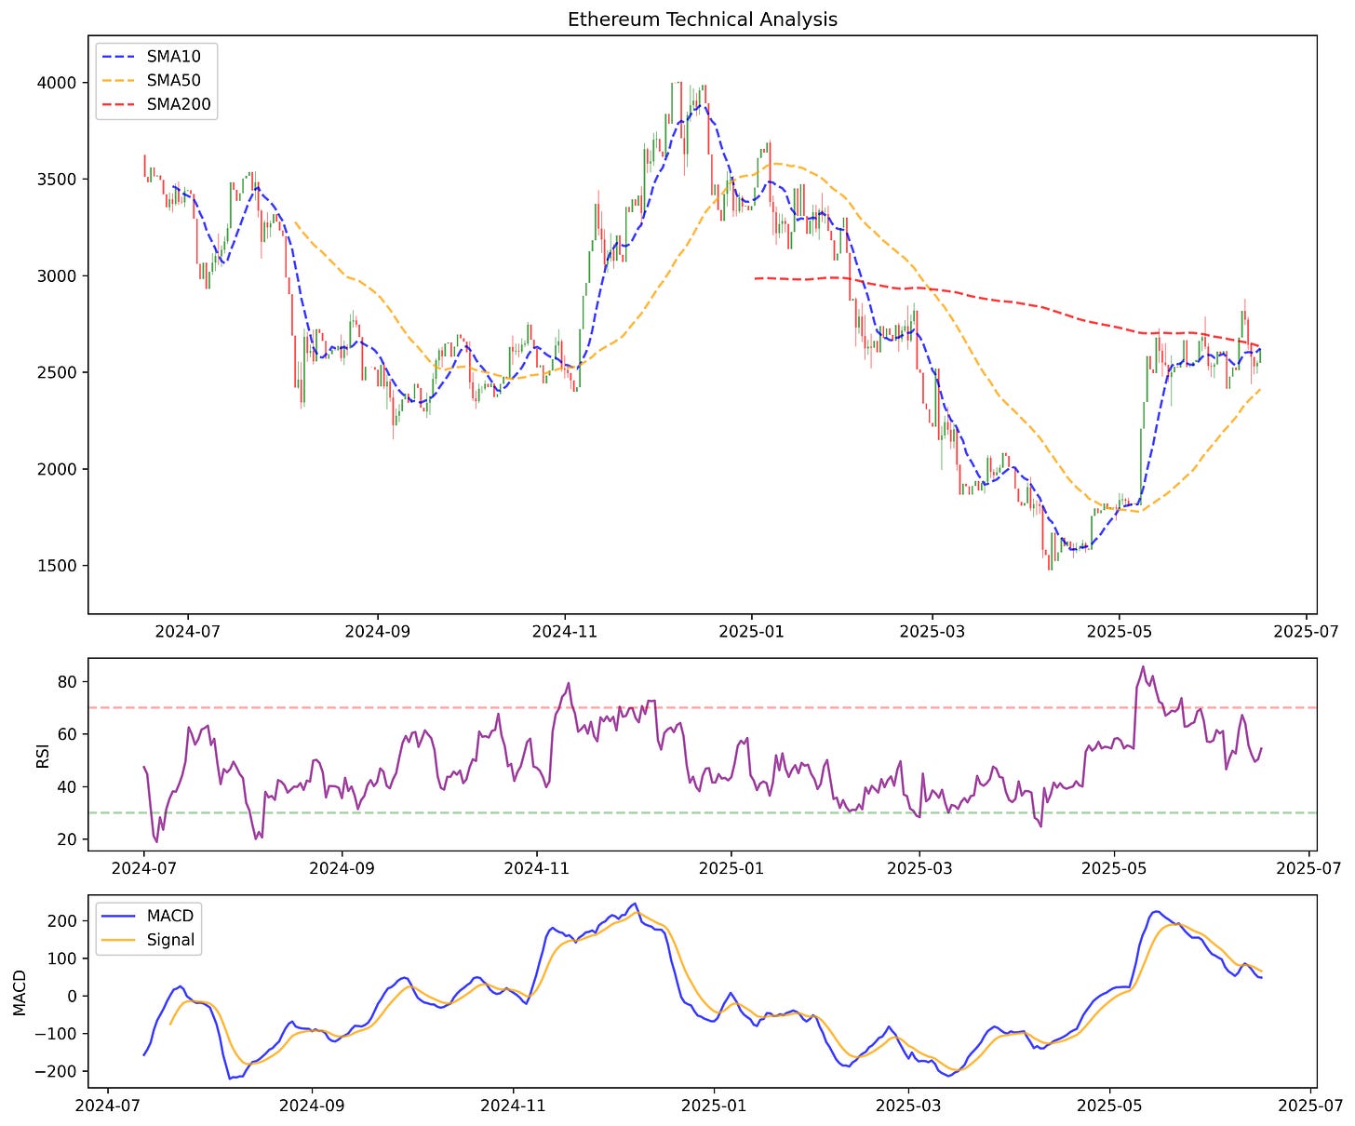Click the 2024-09 date under the MACD panel
This screenshot has width=1355, height=1126.
[312, 1106]
